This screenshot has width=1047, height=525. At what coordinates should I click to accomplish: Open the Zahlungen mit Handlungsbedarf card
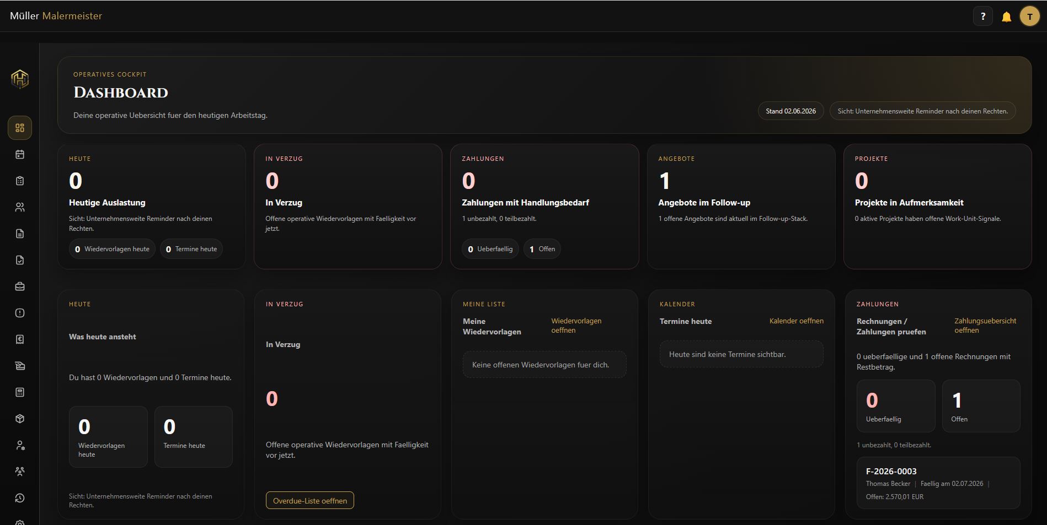544,207
